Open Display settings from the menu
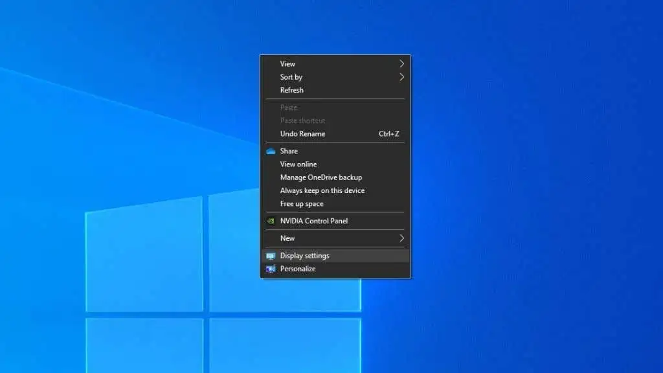 click(x=335, y=255)
